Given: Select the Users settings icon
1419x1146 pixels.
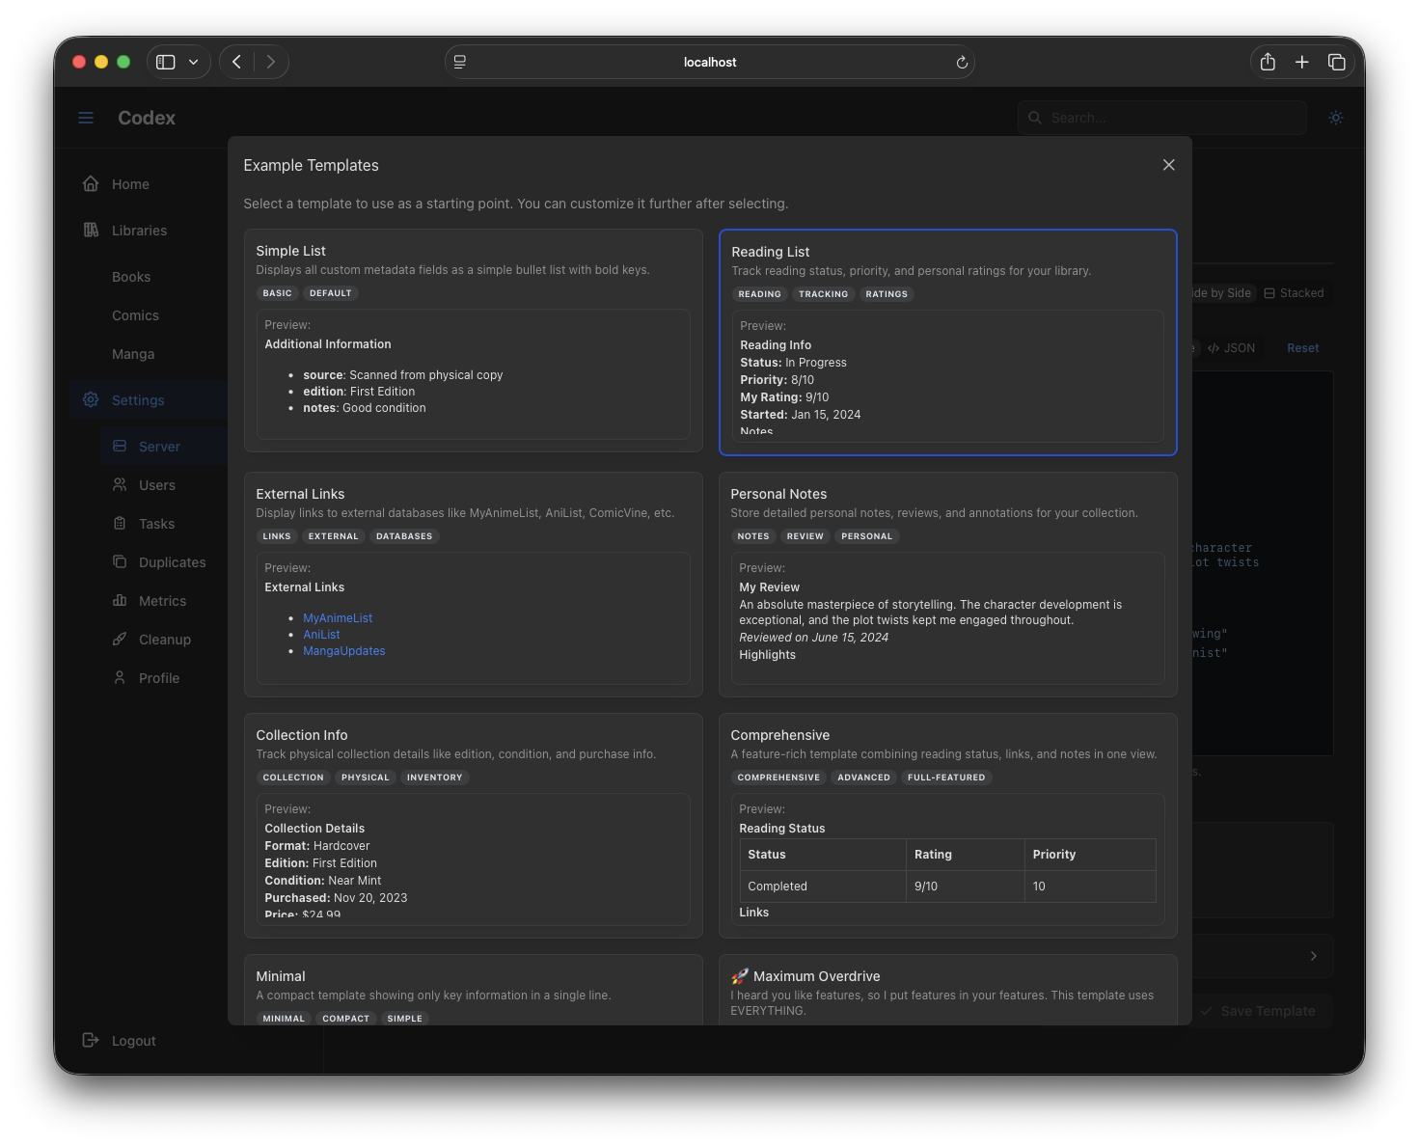Looking at the screenshot, I should 119,484.
